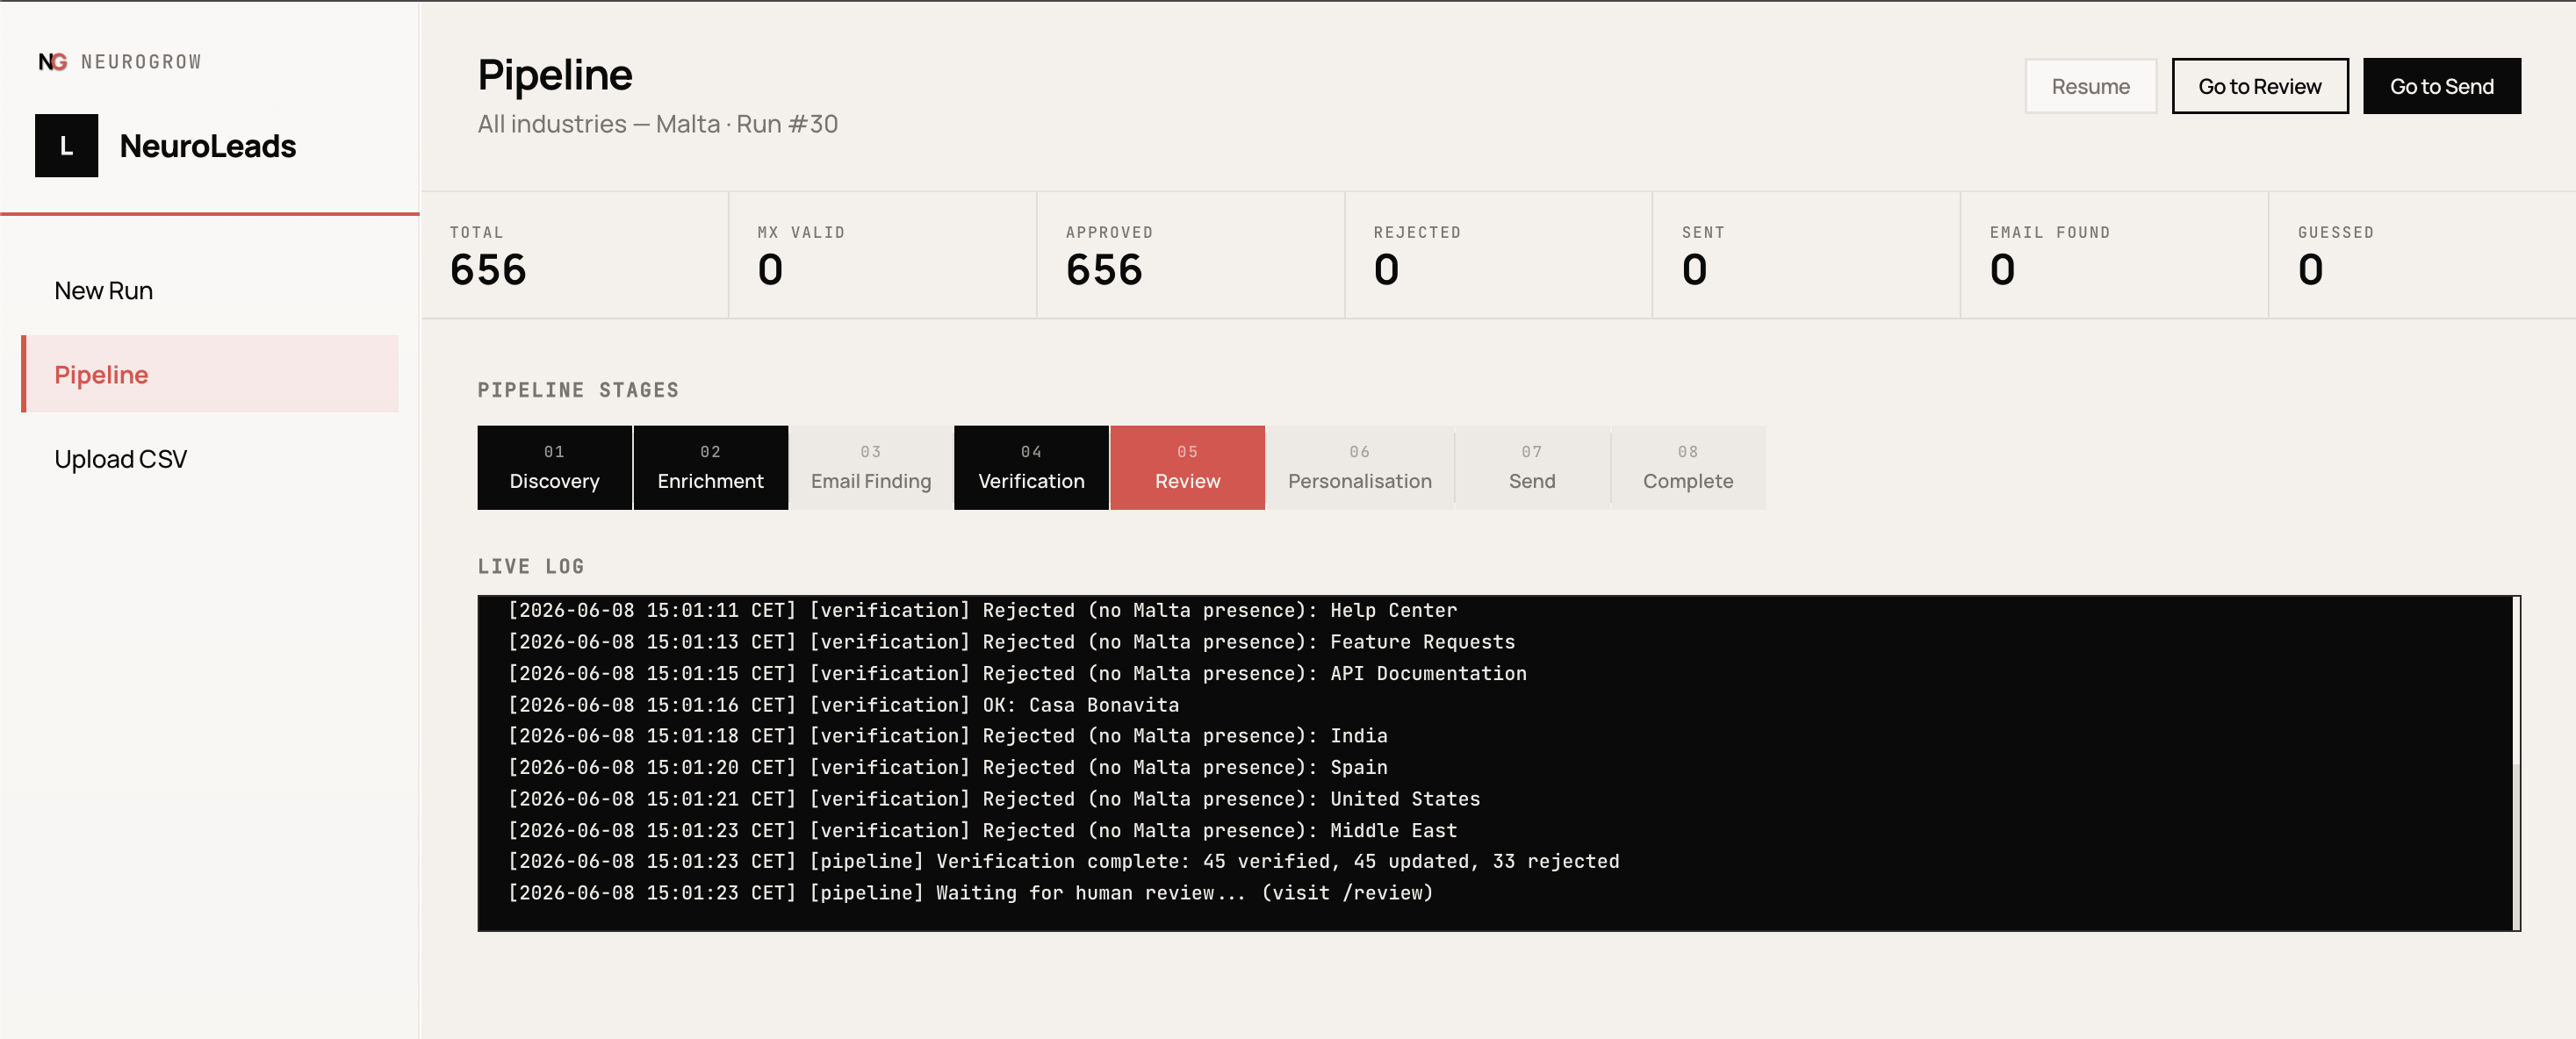Click log line Rejected: Middle East
The width and height of the screenshot is (2576, 1039).
(982, 830)
